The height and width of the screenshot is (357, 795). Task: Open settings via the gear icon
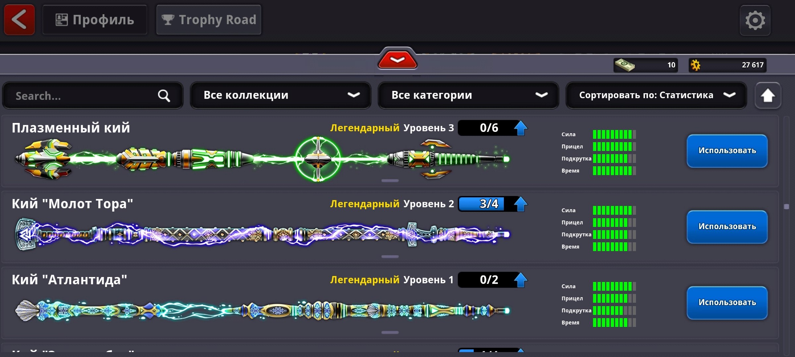click(x=755, y=20)
